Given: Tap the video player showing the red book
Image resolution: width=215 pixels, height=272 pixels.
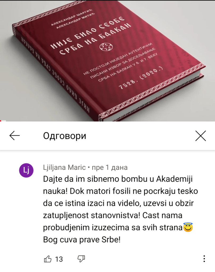Looking at the screenshot, I should pos(107,61).
